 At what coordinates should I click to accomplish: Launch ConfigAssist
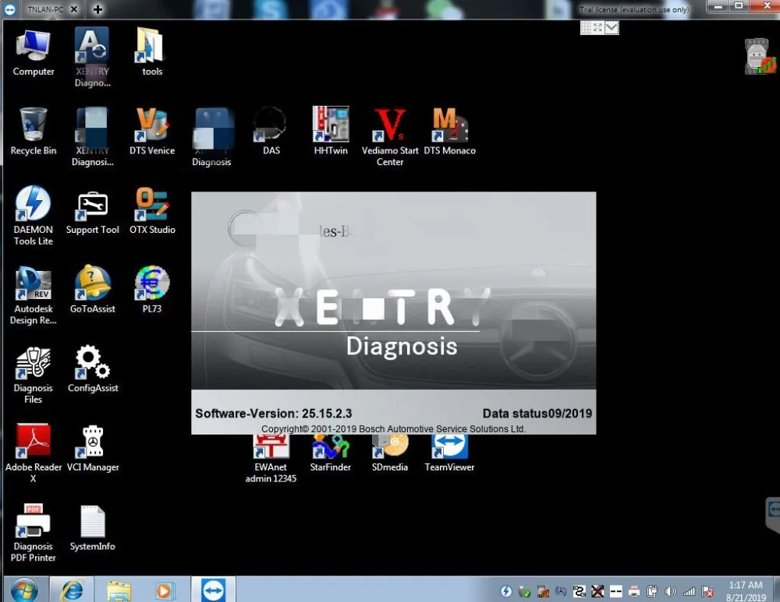coord(93,369)
